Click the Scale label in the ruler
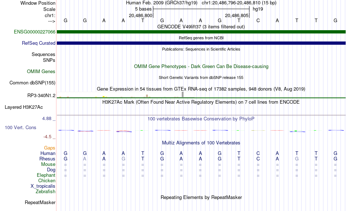 (x=49, y=9)
